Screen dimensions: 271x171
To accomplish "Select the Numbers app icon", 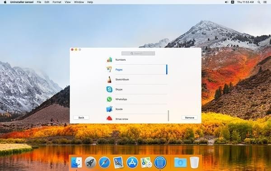I will 109,59.
